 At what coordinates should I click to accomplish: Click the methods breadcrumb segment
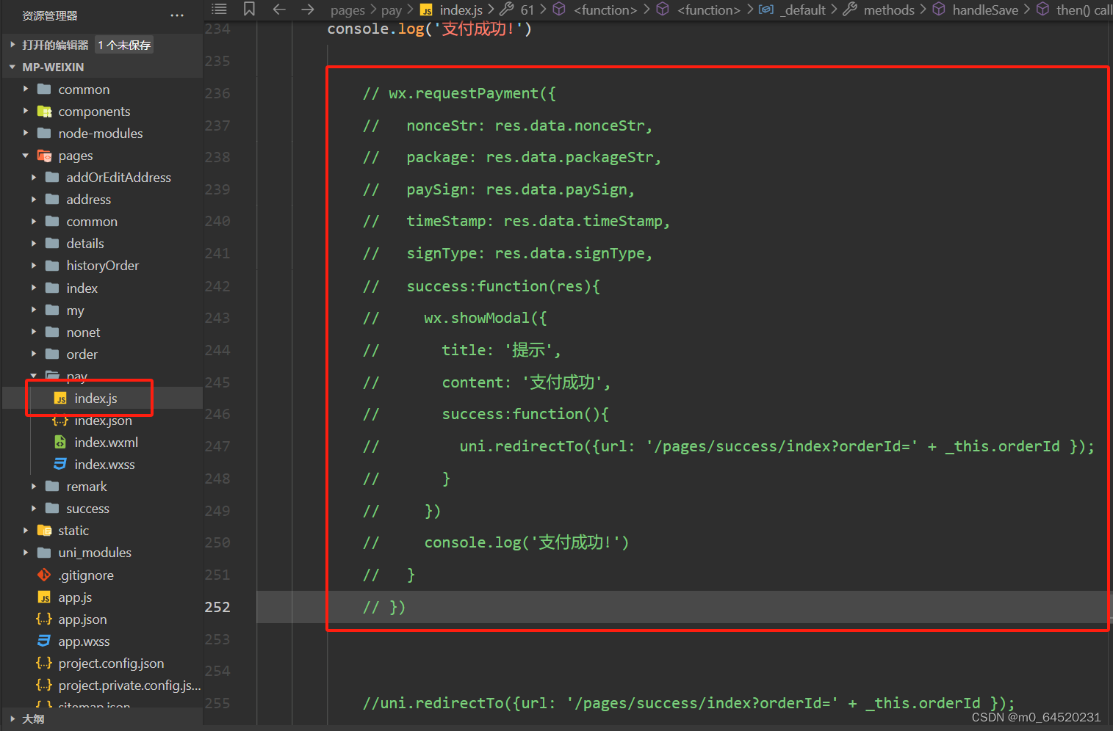889,10
